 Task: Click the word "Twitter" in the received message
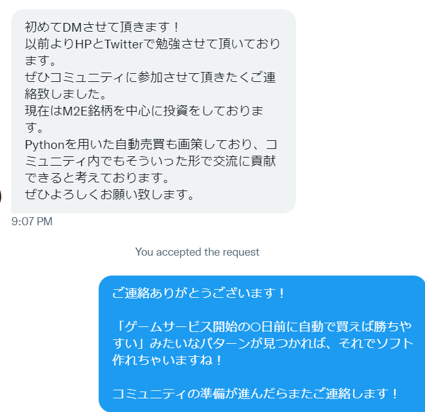[123, 44]
